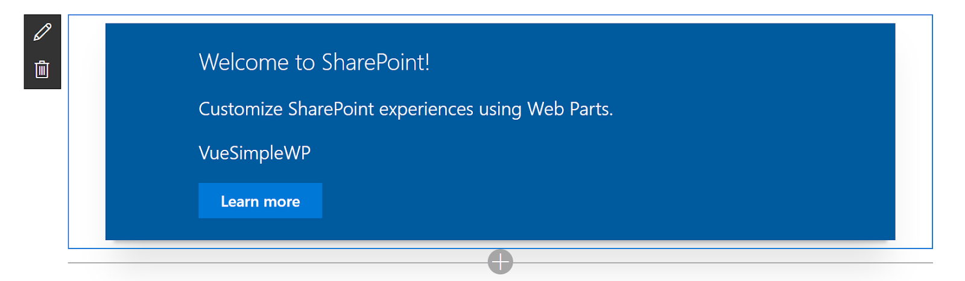This screenshot has height=281, width=965.
Task: Click "SharePoint!" in the welcome heading
Action: pyautogui.click(x=375, y=62)
